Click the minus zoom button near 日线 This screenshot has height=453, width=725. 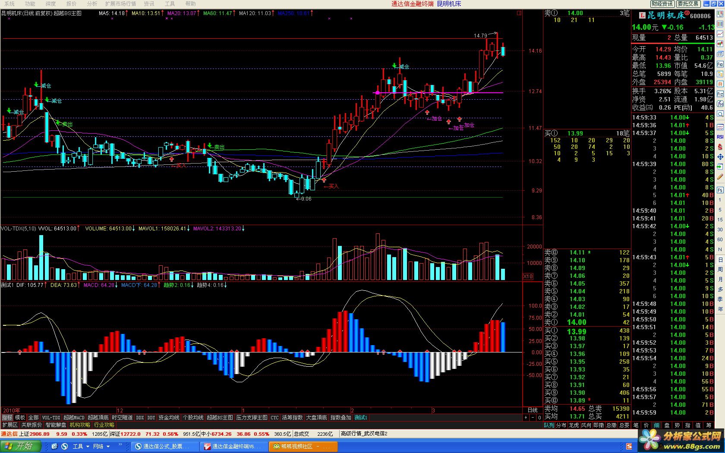pyautogui.click(x=533, y=418)
